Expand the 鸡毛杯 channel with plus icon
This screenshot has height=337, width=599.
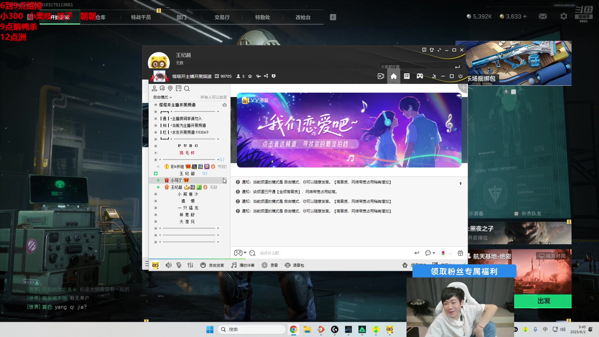(x=156, y=153)
